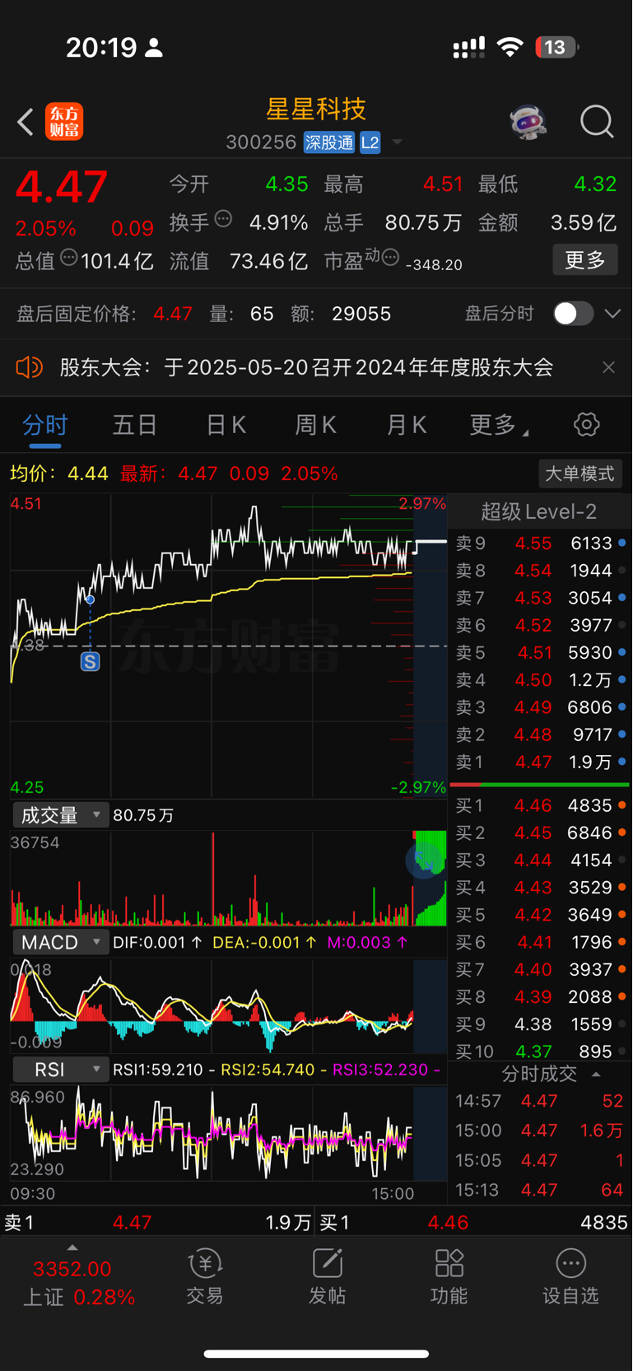Tap the 超级 Level-2 header

tap(539, 511)
